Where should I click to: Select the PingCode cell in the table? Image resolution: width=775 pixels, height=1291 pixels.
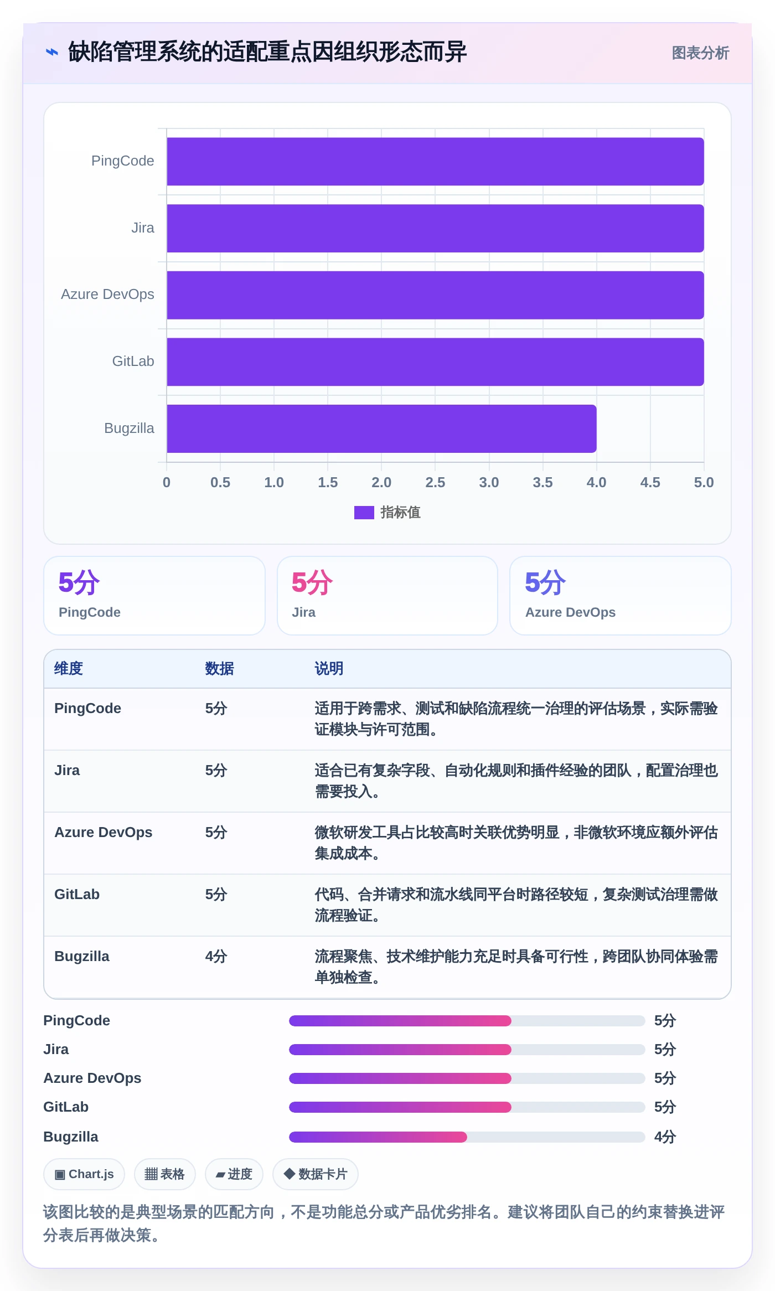(87, 709)
